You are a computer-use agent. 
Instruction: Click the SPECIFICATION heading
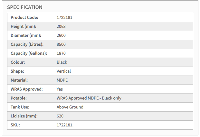coord(25,7)
